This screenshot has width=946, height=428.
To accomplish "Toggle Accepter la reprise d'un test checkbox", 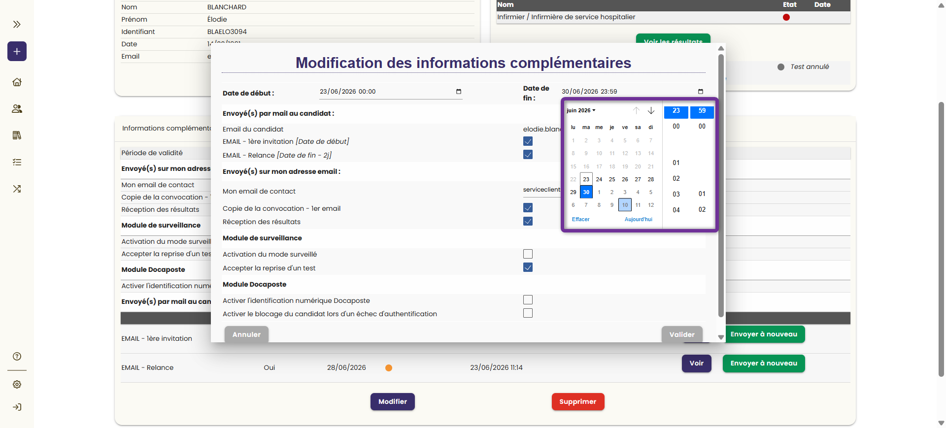I will coord(528,267).
